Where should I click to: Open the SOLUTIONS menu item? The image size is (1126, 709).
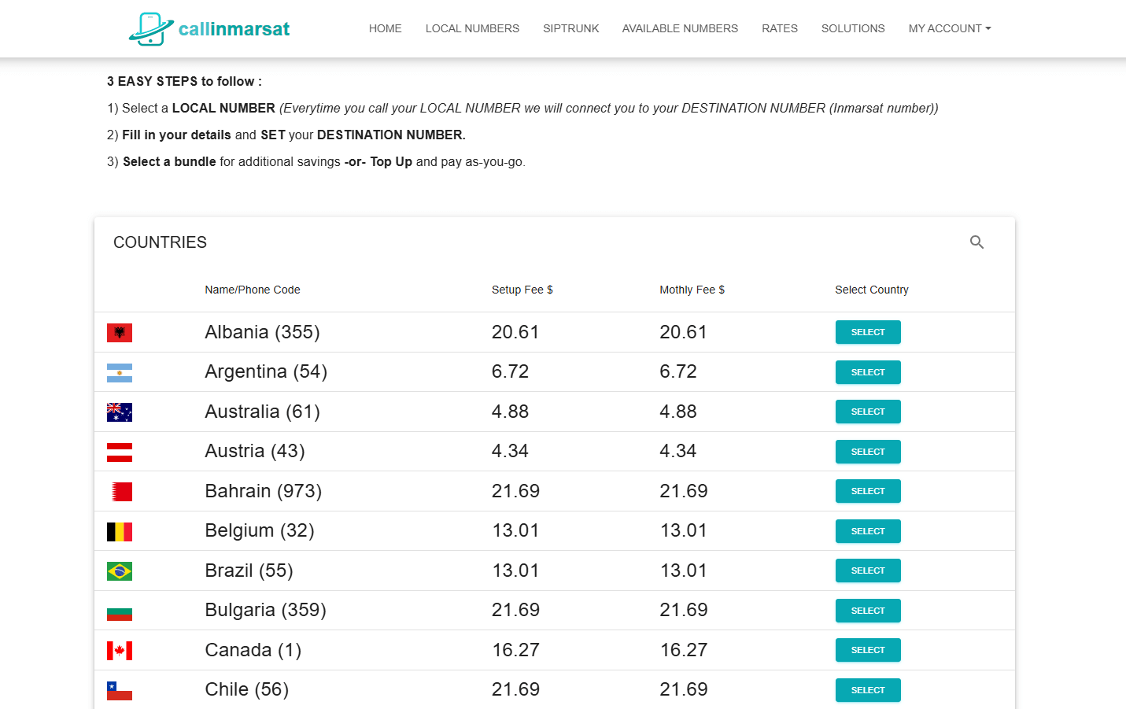click(853, 28)
